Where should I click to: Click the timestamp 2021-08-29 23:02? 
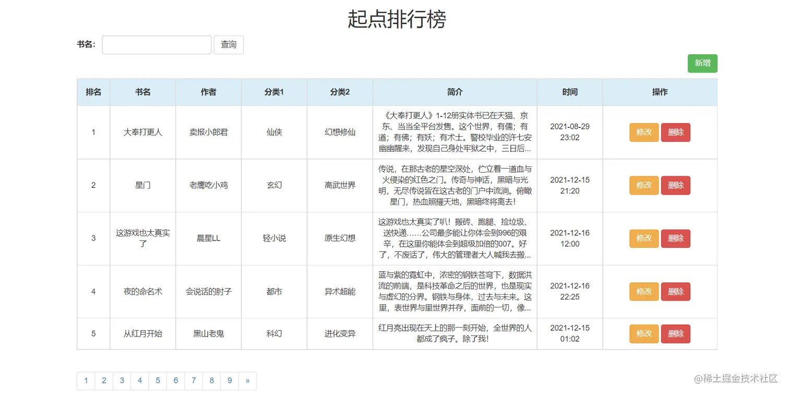point(570,133)
